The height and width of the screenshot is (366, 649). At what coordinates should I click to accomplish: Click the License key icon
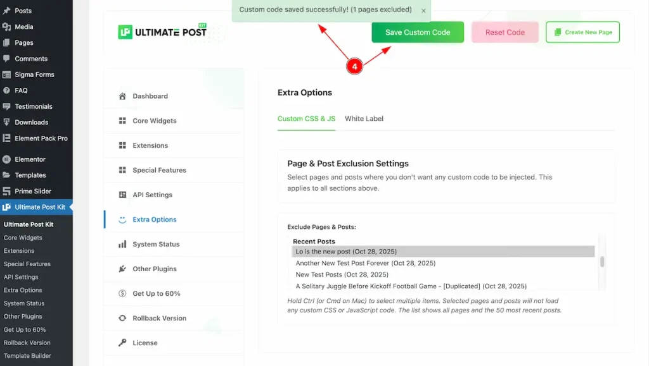pyautogui.click(x=122, y=343)
